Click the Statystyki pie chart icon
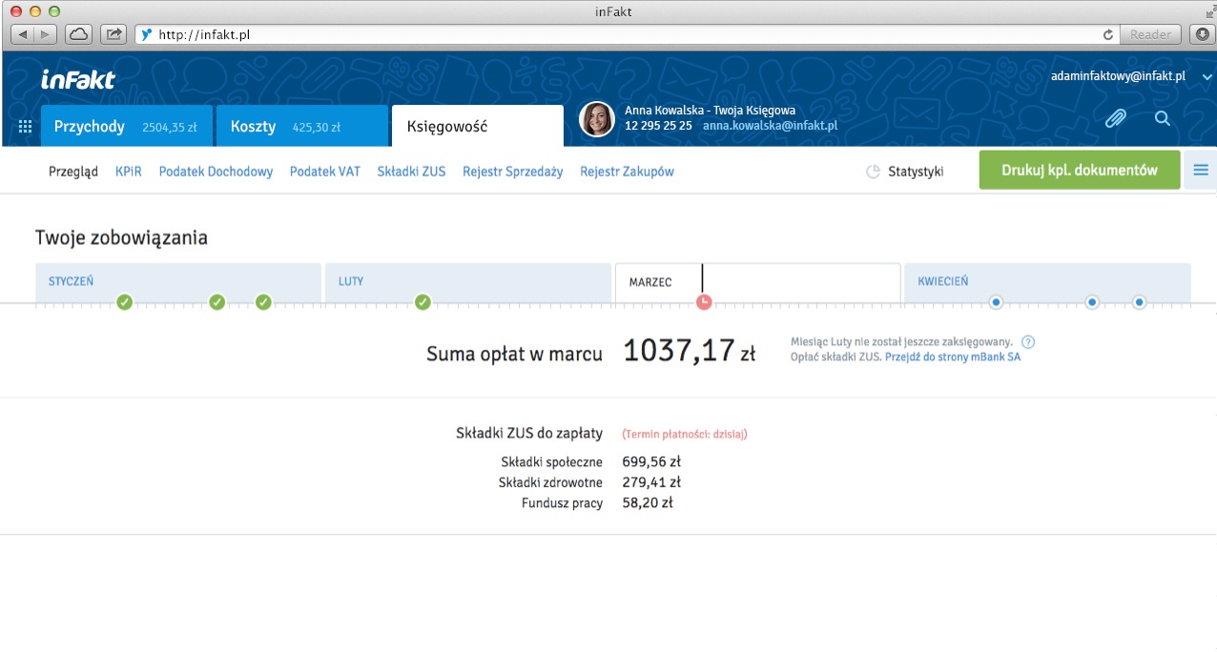1217x652 pixels. [x=873, y=172]
